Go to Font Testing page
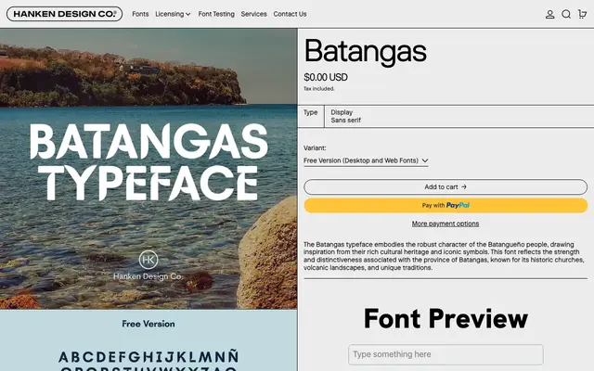 pyautogui.click(x=216, y=14)
